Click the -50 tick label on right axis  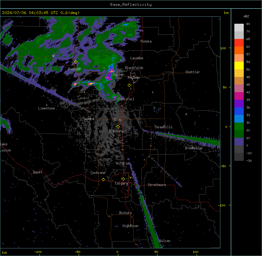223,166
